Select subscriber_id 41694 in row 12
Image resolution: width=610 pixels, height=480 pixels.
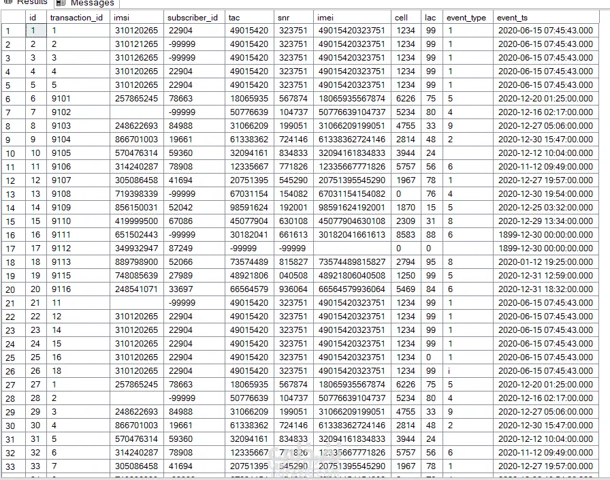pos(194,180)
